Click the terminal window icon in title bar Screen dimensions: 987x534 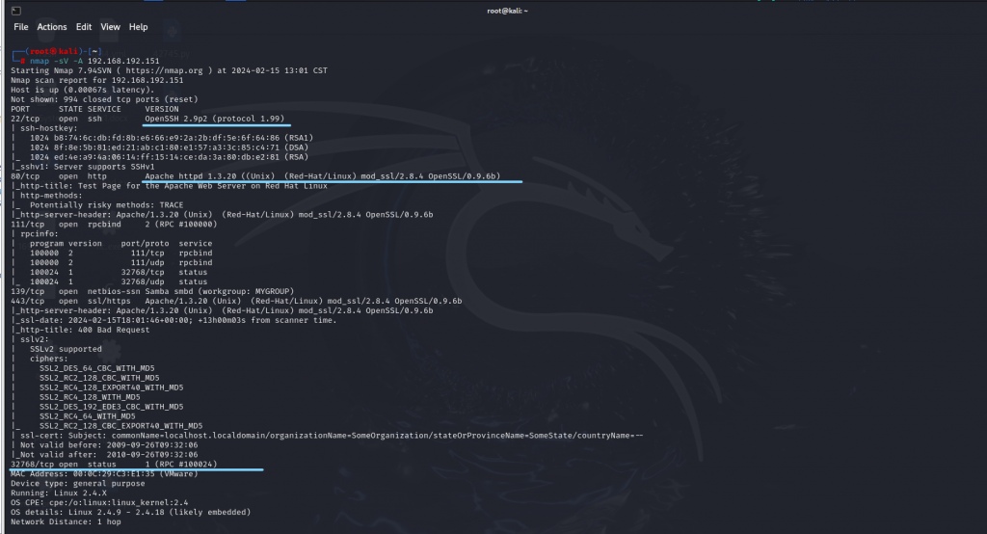[16, 11]
